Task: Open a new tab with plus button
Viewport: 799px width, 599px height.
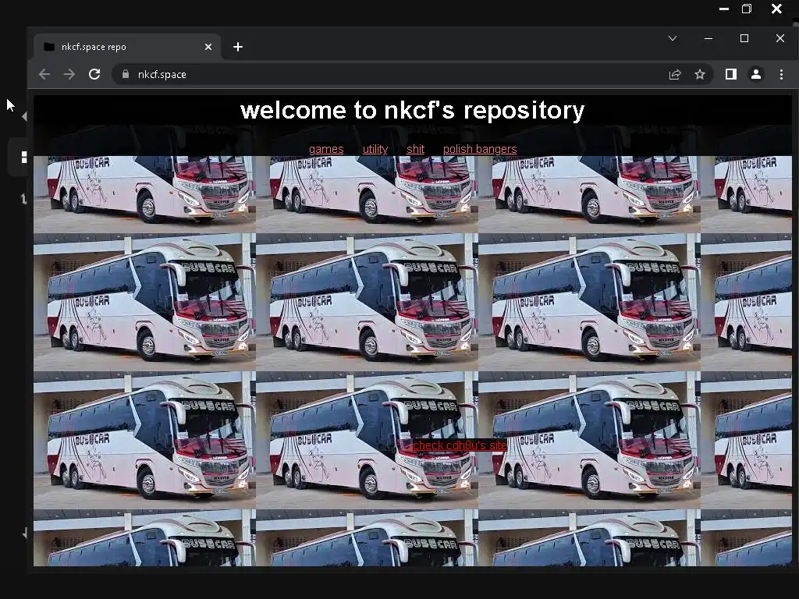Action: 237,47
